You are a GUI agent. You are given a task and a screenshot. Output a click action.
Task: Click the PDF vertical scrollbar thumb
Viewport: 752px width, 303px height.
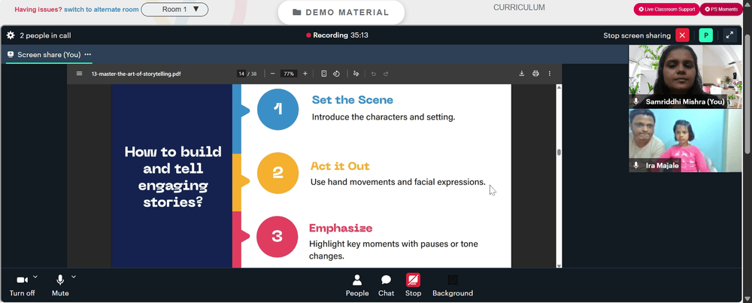[x=559, y=153]
